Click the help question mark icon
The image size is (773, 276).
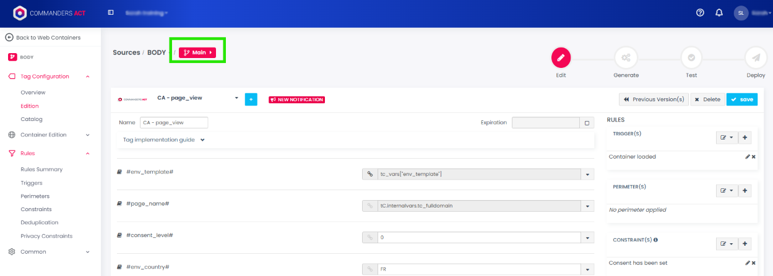pyautogui.click(x=700, y=12)
